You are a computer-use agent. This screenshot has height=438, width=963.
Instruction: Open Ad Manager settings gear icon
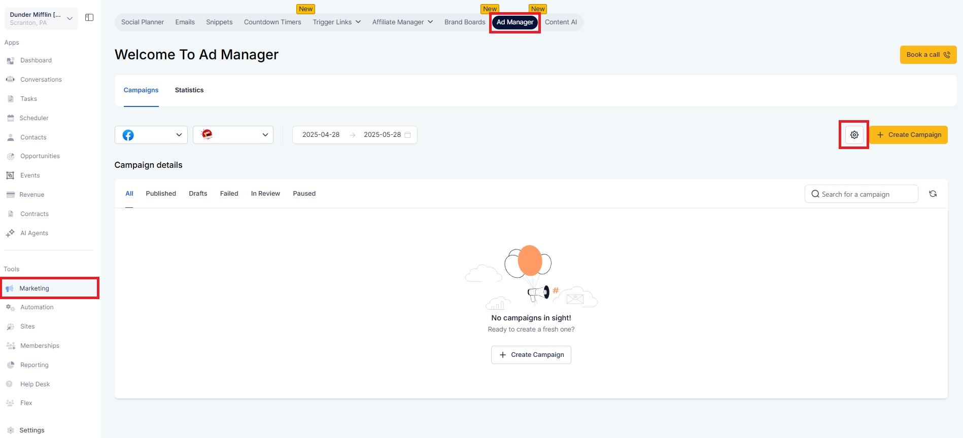click(854, 135)
